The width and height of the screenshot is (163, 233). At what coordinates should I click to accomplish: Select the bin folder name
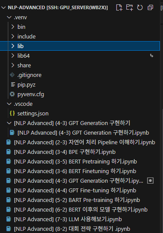(21, 27)
